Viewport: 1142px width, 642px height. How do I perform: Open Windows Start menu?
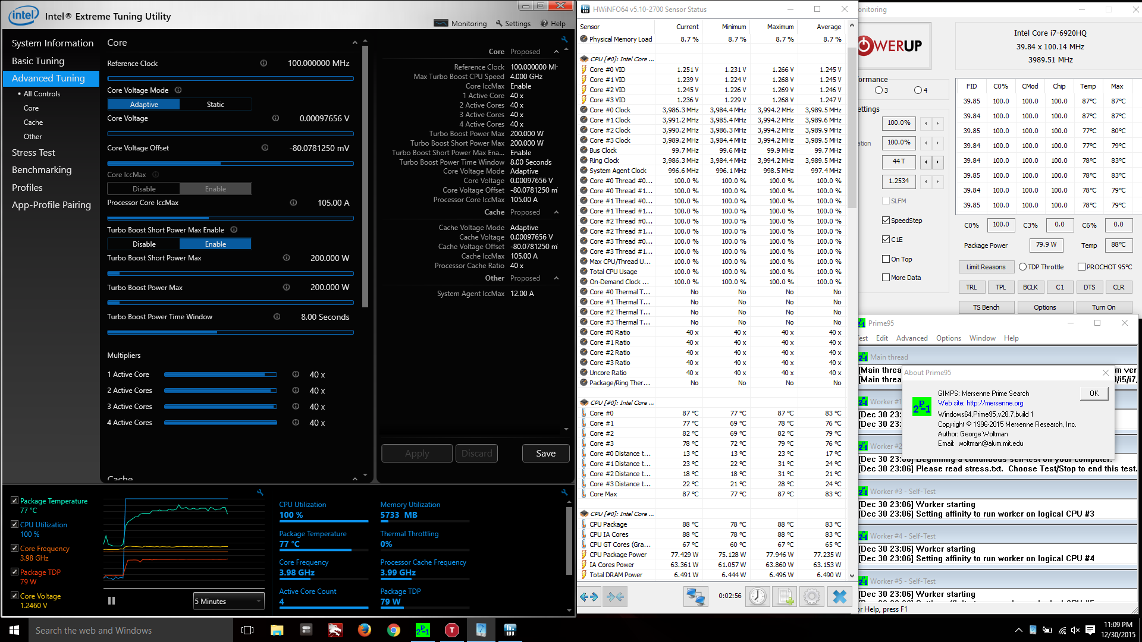click(14, 630)
